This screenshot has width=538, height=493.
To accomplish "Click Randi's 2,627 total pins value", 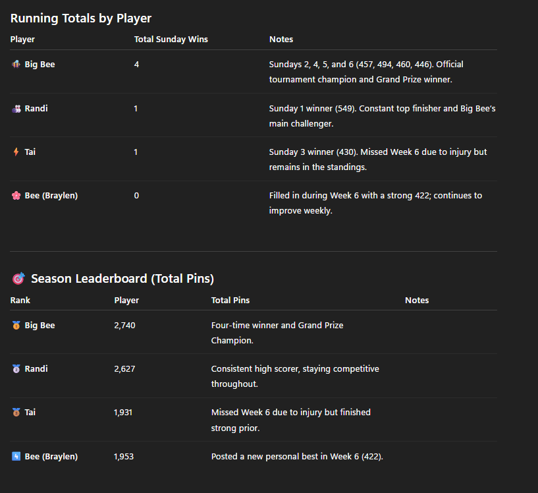I will click(x=124, y=369).
